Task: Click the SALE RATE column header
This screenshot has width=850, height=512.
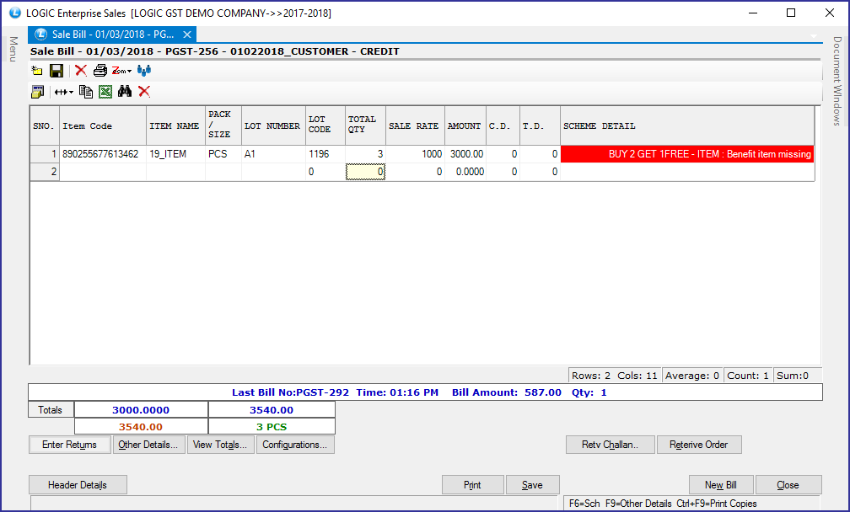Action: point(415,125)
